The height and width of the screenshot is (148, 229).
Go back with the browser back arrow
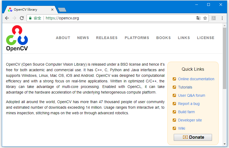pos(7,18)
